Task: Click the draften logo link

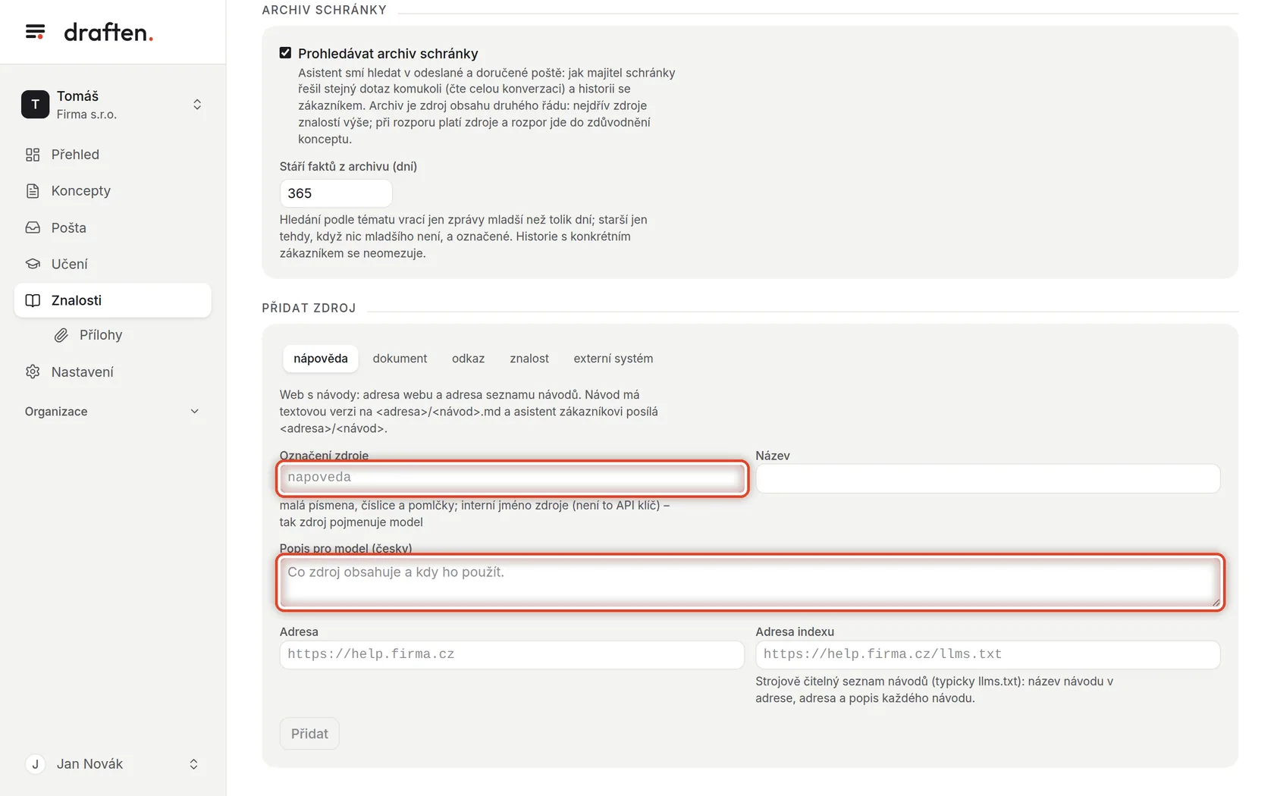Action: point(108,32)
